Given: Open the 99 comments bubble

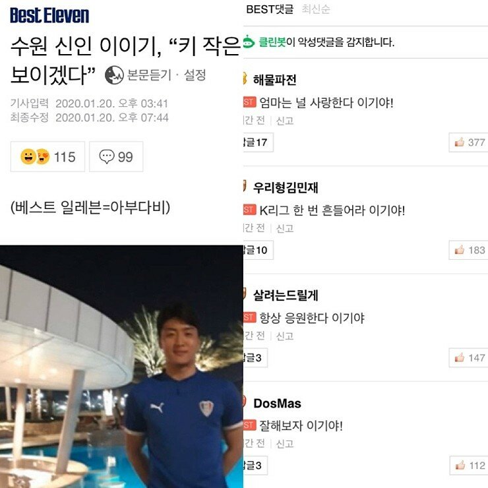Looking at the screenshot, I should 116,156.
